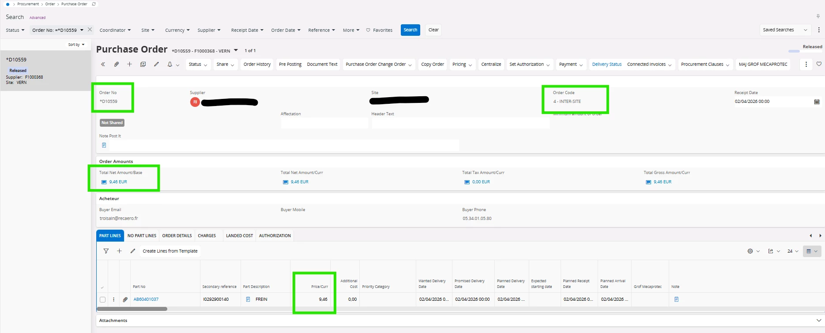Open the row actions menu for part AB60401037
Viewport: 825px width, 333px height.
click(113, 299)
